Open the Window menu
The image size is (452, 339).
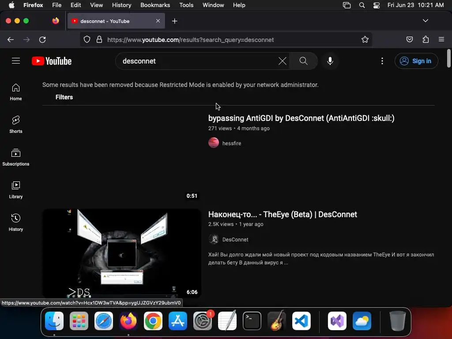point(213,5)
